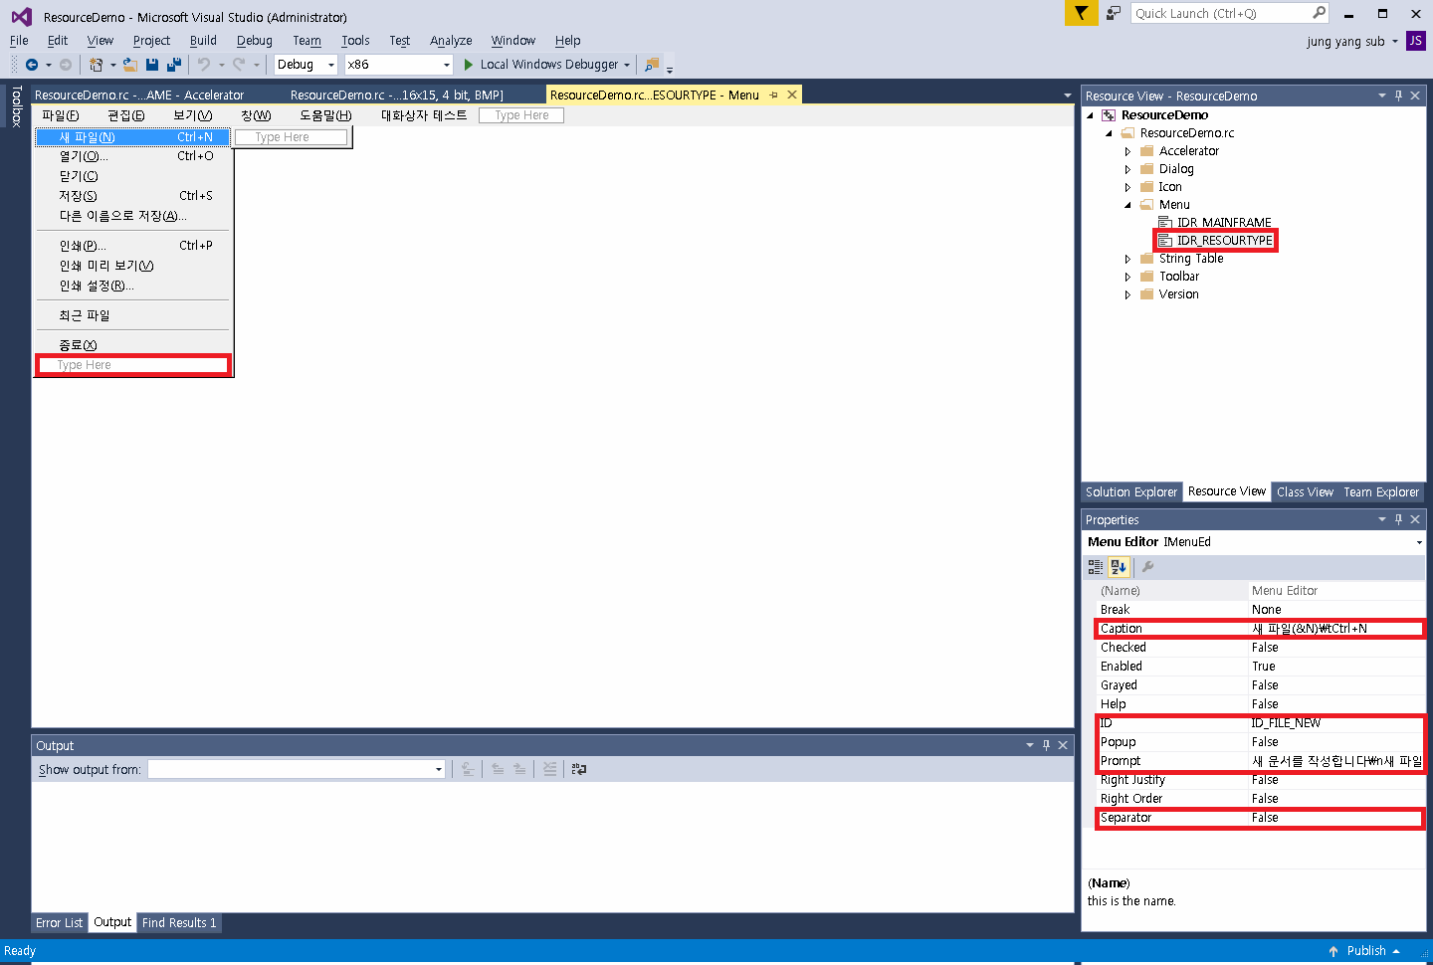
Task: Open the Build menu
Action: point(203,41)
